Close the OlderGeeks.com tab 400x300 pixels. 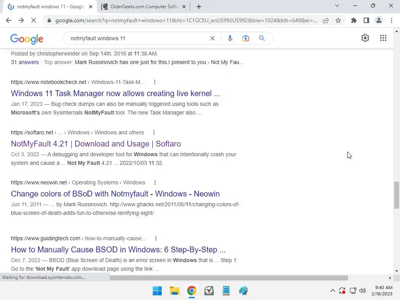184,7
